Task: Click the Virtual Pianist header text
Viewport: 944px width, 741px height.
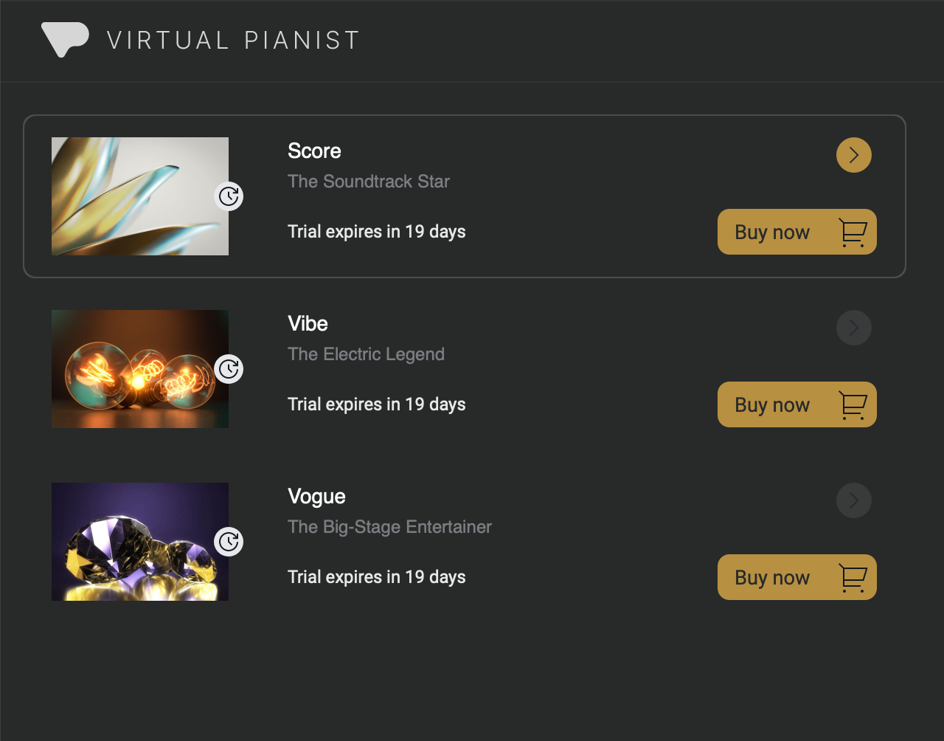Action: [233, 40]
